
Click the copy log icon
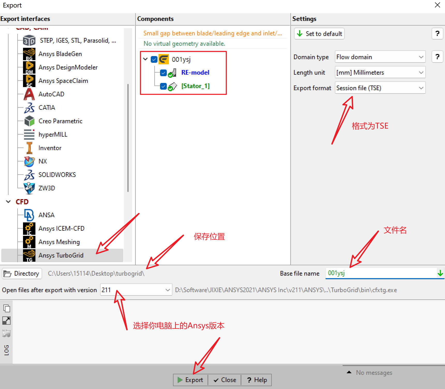[x=6, y=308]
